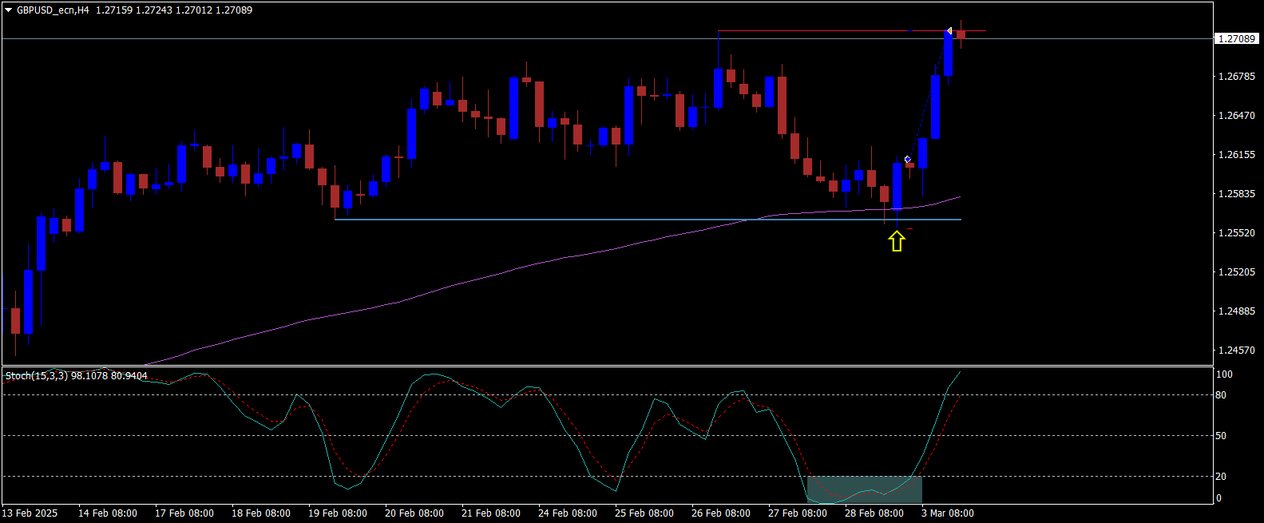
Task: Click the 14 Feb 08:00 time label
Action: [108, 513]
